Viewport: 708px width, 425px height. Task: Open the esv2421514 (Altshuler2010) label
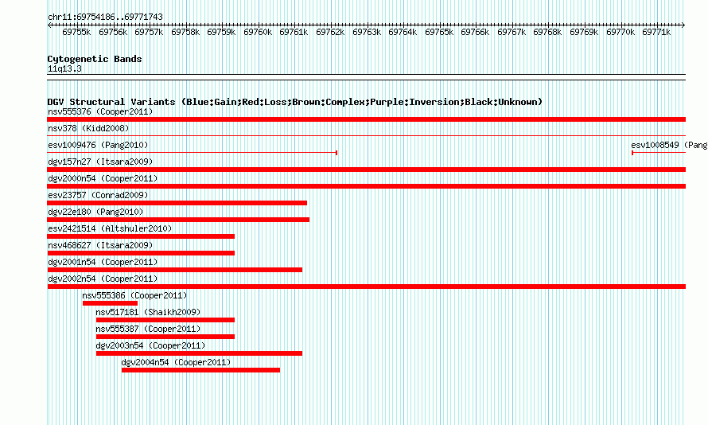[110, 228]
